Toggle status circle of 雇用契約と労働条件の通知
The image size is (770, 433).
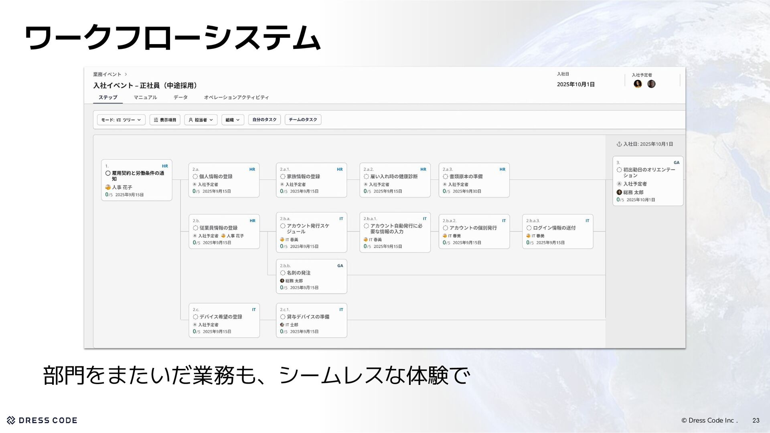tap(108, 173)
